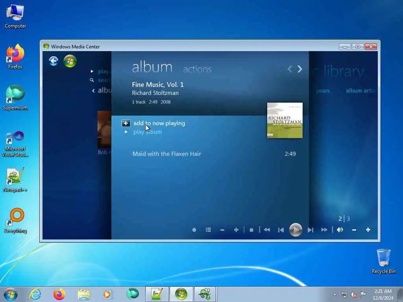
Task: Click the Show desktop strip on taskbar
Action: (x=400, y=294)
